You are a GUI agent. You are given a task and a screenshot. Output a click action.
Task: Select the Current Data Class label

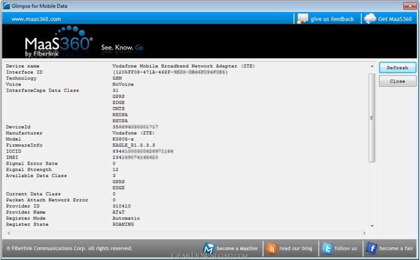tap(33, 194)
